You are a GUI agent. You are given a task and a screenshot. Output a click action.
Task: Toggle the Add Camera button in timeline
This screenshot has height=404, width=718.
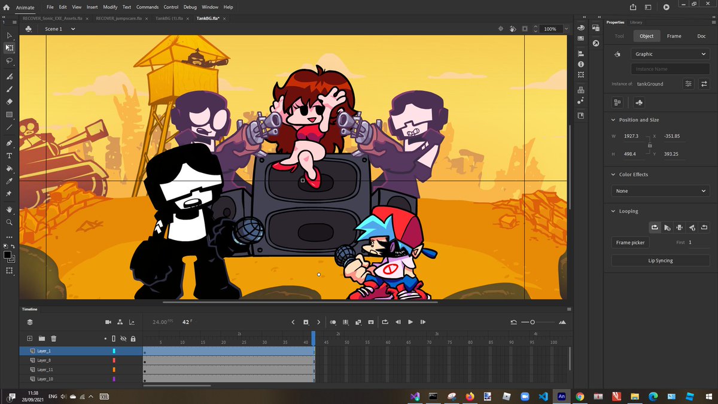[108, 322]
